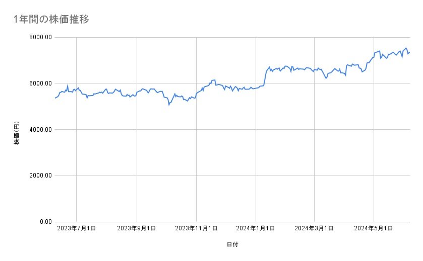The height and width of the screenshot is (261, 423).
Task: Click the lowest dip of the line in October 2023
Action: point(169,105)
